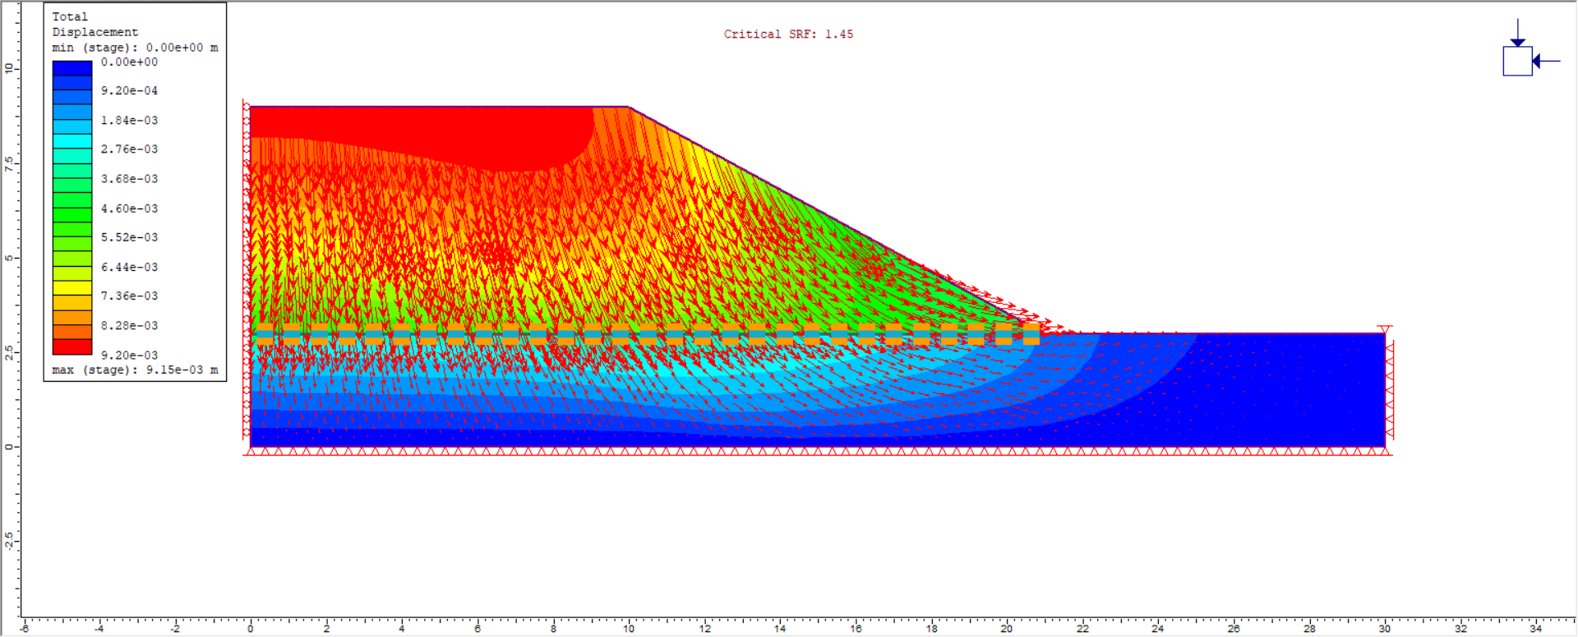The height and width of the screenshot is (637, 1578).
Task: Pick the yellow swatch beside 7.36e-03
Action: (72, 288)
